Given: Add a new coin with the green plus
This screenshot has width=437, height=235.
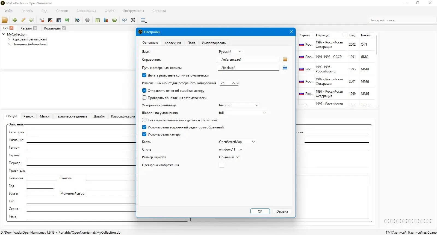Looking at the screenshot, I should (15, 20).
